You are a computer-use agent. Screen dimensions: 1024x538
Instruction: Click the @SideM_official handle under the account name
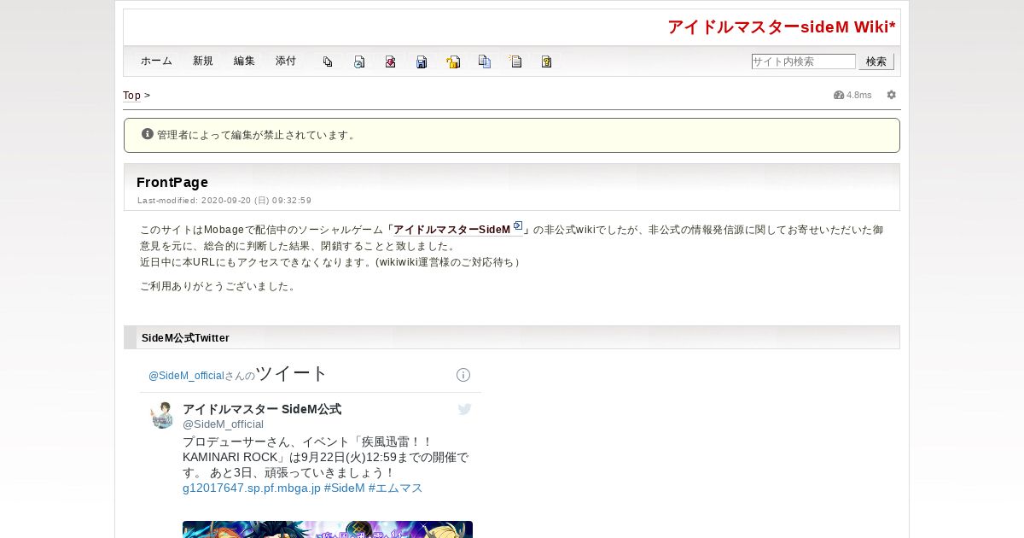tap(223, 424)
